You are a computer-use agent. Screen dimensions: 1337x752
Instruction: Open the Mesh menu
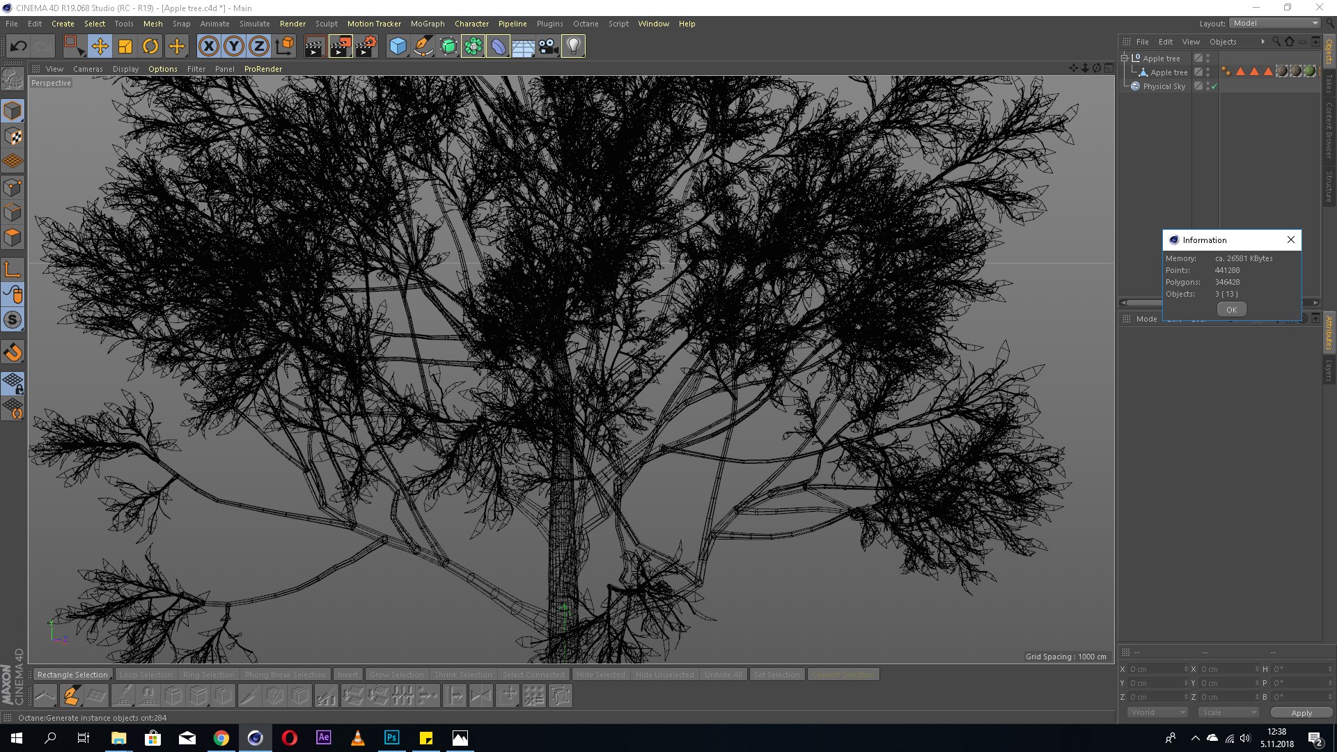coord(153,24)
